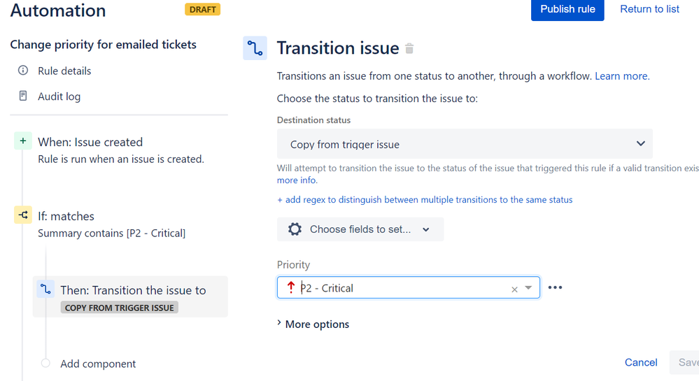Delete action using trash icon beside title
Image resolution: width=699 pixels, height=381 pixels.
coord(409,48)
